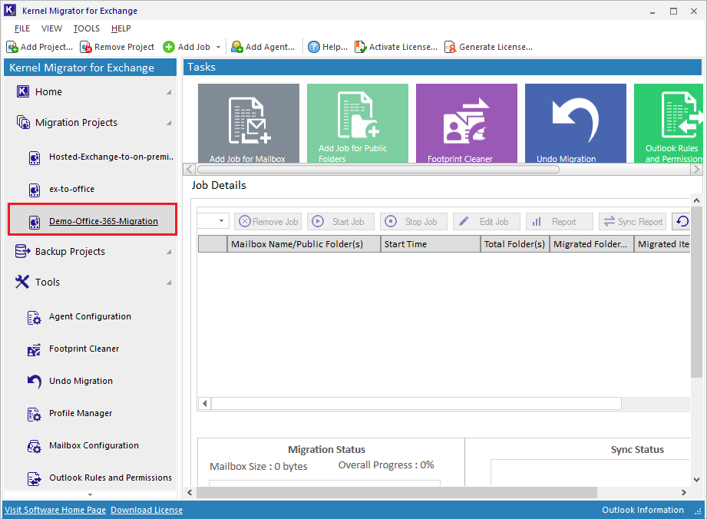Viewport: 707px width, 519px height.
Task: Click the Activate License icon
Action: [360, 47]
